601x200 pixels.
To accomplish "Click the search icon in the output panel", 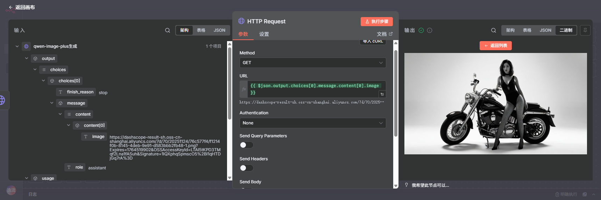I will coord(493,30).
